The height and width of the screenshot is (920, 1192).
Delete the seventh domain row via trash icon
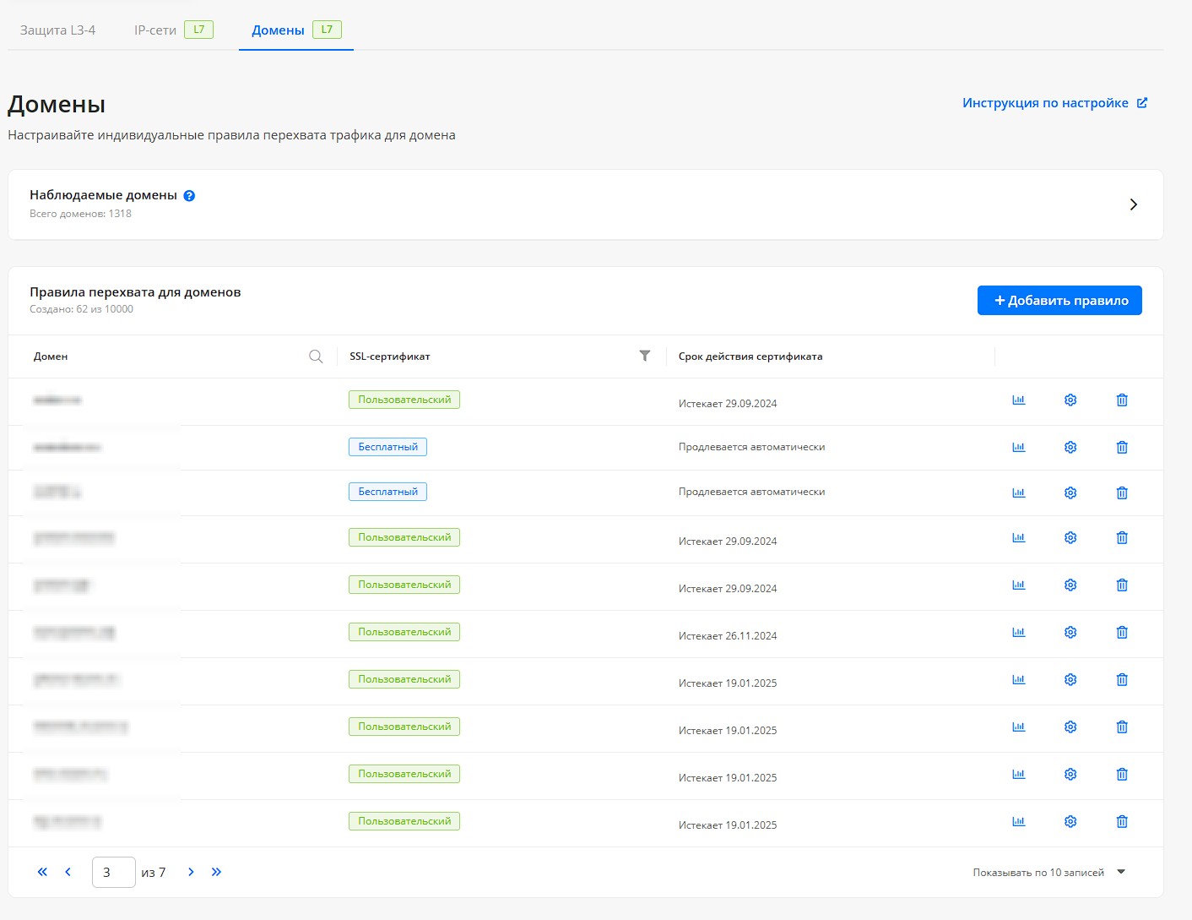click(x=1122, y=679)
